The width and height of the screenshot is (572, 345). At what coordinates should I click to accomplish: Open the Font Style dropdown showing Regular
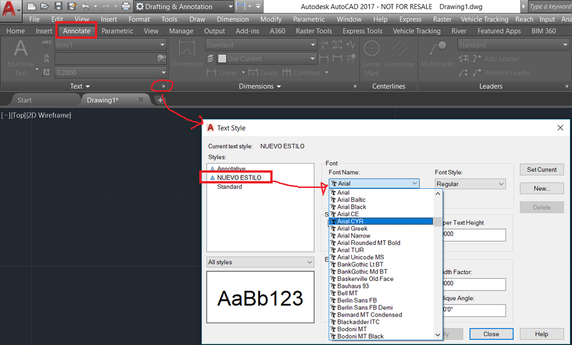pos(470,184)
